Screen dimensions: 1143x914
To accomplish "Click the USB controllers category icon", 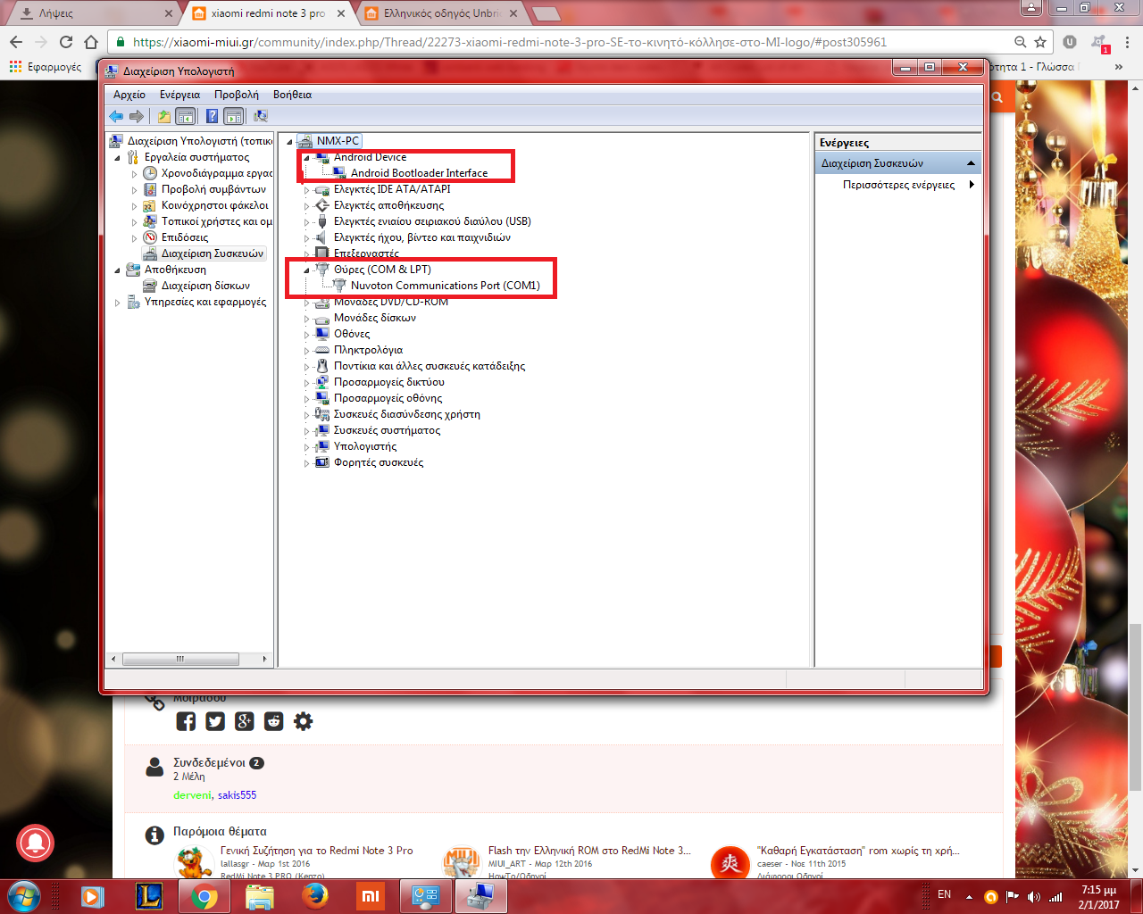I will pyautogui.click(x=322, y=221).
